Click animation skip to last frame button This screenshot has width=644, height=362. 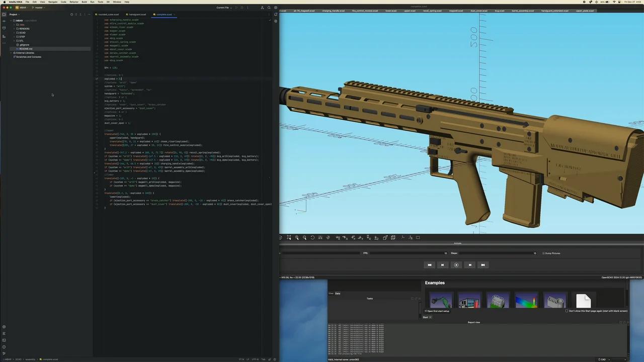coord(482,265)
